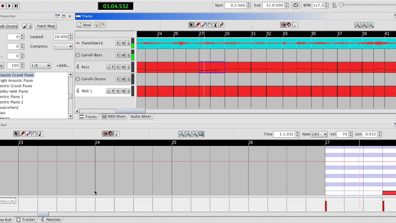
Task: Toggle the magnet snap icon in Tracks toolbar
Action: [289, 25]
